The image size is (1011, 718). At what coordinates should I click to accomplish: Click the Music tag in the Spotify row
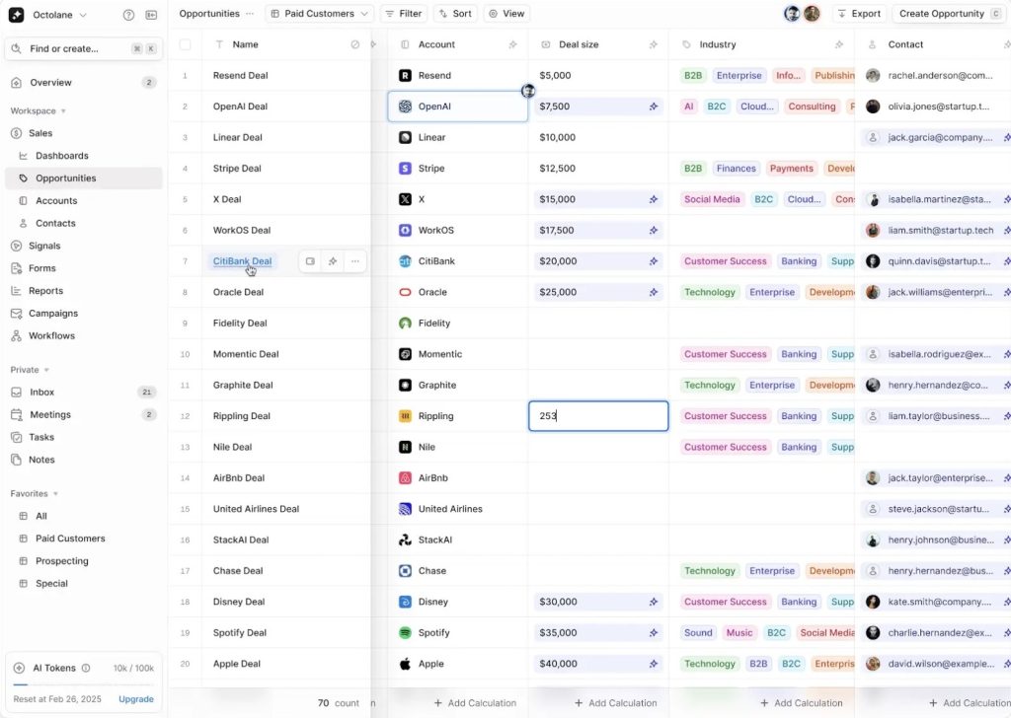739,633
